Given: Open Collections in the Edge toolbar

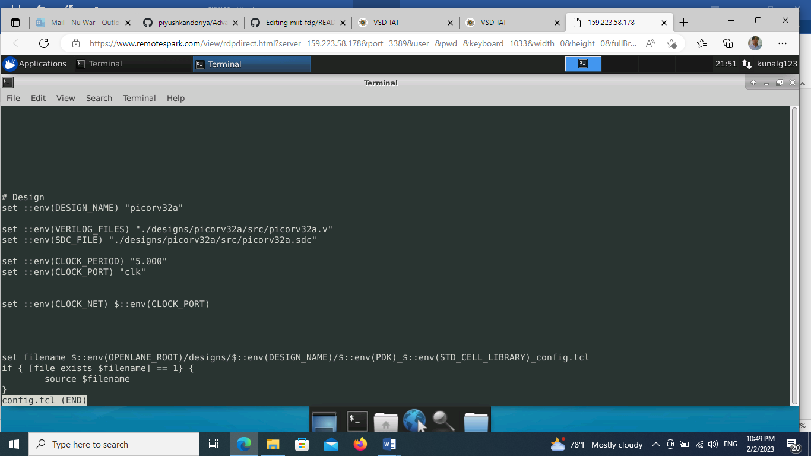Looking at the screenshot, I should click(x=727, y=43).
